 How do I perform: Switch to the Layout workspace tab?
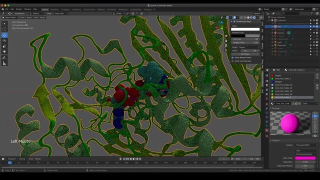point(44,9)
